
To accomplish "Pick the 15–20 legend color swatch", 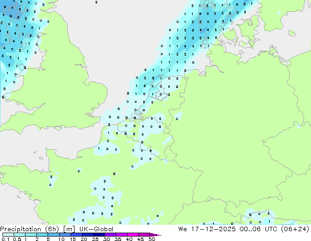I will coord(76,235).
